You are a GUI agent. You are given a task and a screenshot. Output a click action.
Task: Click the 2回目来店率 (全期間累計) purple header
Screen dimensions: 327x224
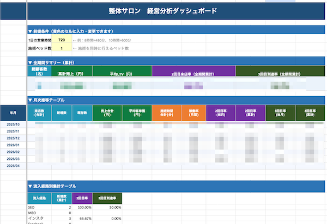pos(193,72)
